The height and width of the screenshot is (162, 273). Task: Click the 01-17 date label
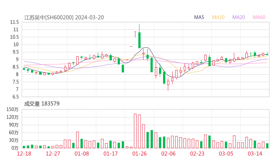pyautogui.click(x=111, y=154)
